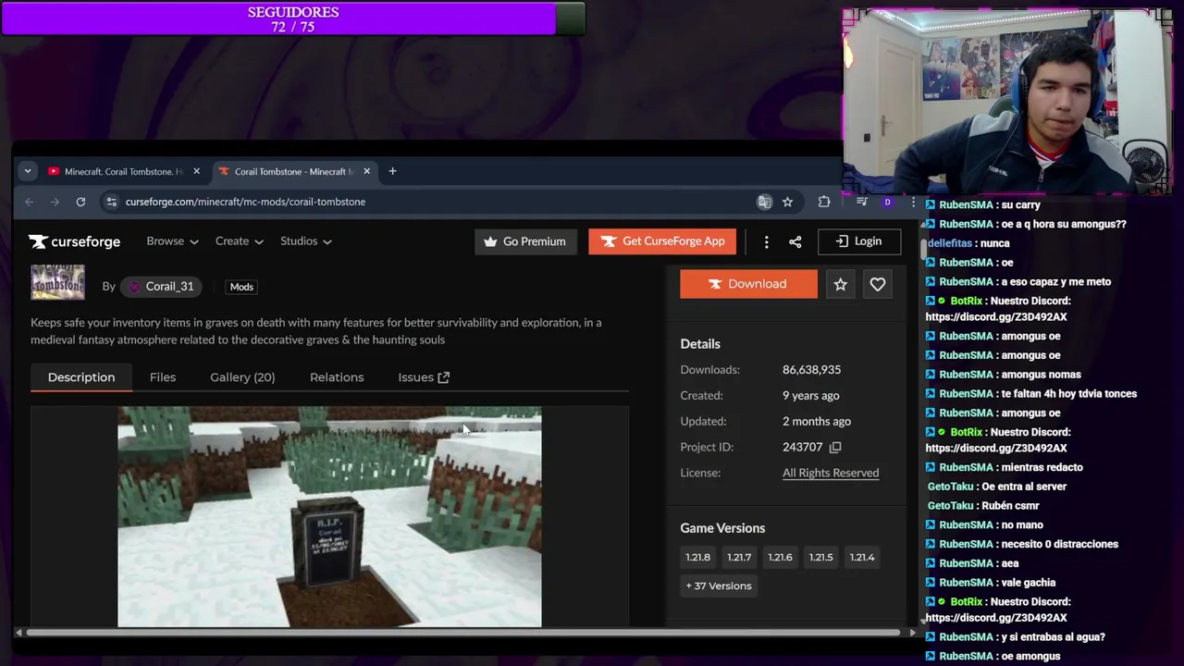This screenshot has height=666, width=1184.
Task: Click the media control icon in Chrome toolbar
Action: click(861, 202)
